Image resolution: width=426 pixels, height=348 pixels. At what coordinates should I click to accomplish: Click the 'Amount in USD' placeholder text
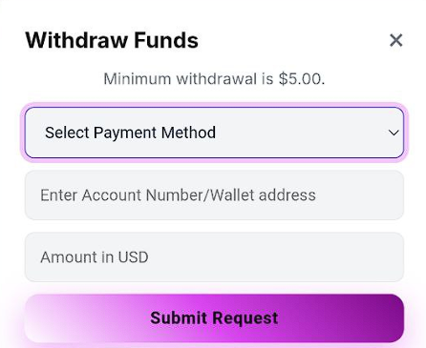pyautogui.click(x=95, y=257)
